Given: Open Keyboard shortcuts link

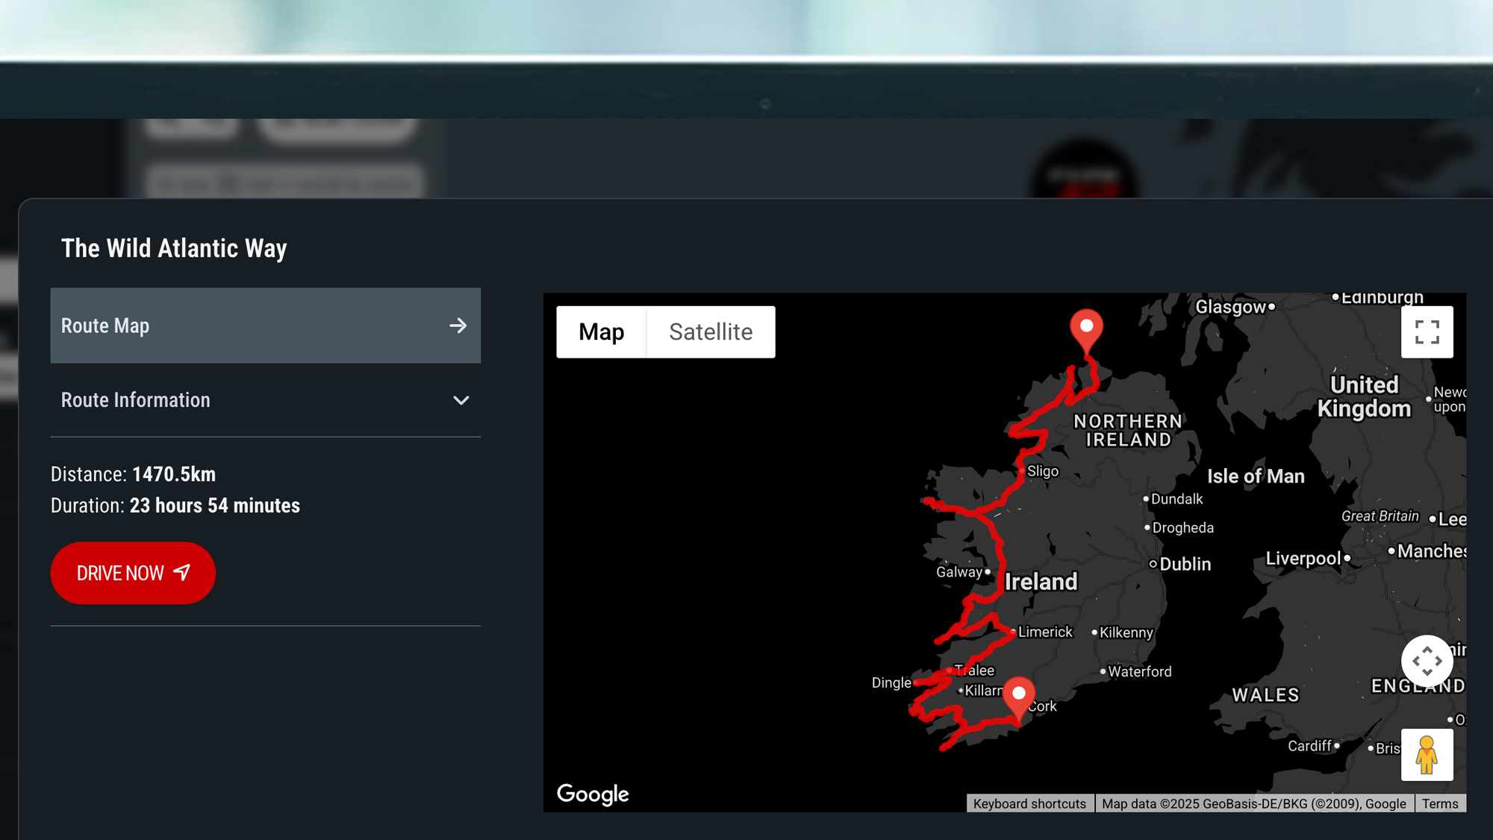Looking at the screenshot, I should (1029, 803).
